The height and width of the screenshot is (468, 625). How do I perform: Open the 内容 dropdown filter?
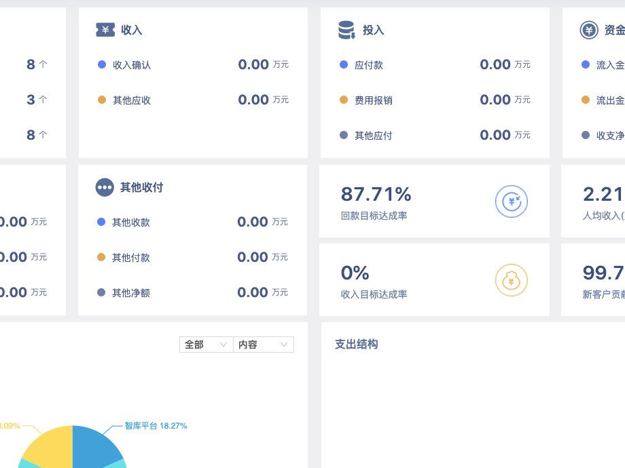pyautogui.click(x=264, y=345)
